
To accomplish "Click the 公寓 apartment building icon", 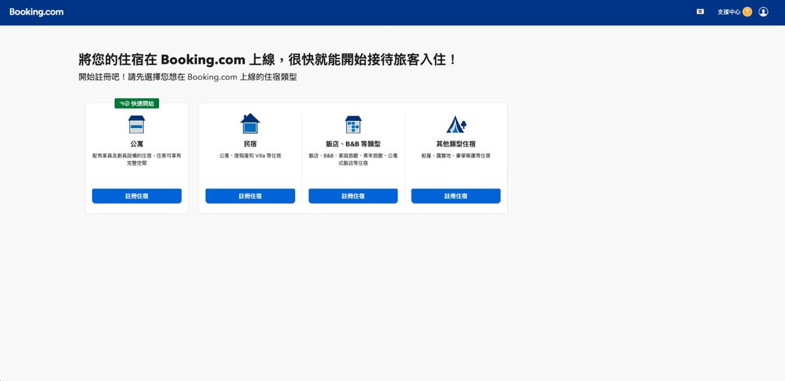I will pos(136,124).
